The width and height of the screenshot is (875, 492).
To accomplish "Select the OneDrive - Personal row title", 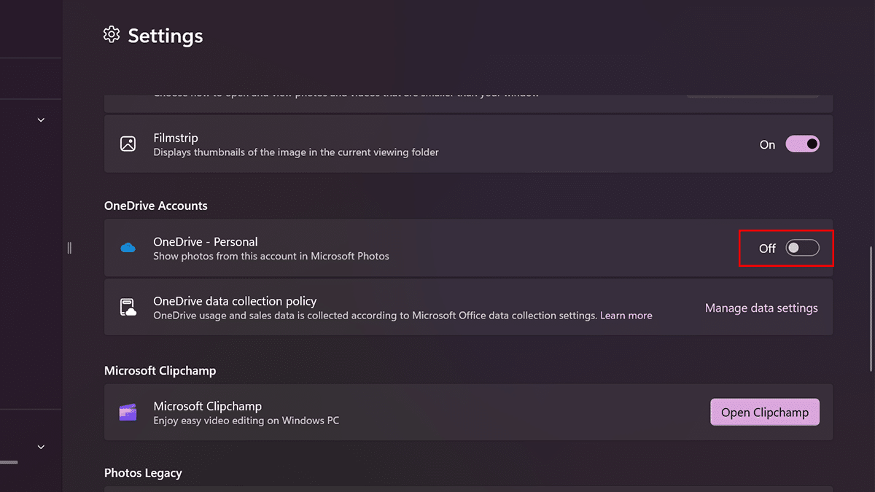I will coord(206,242).
